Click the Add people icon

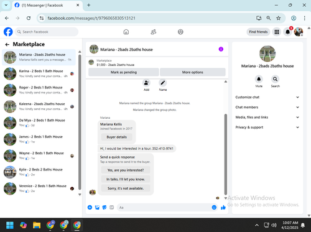(x=146, y=83)
